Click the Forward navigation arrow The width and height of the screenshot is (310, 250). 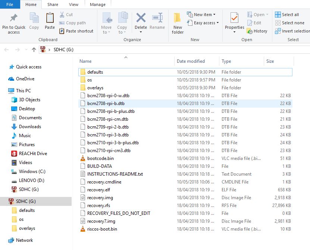[x=18, y=50]
